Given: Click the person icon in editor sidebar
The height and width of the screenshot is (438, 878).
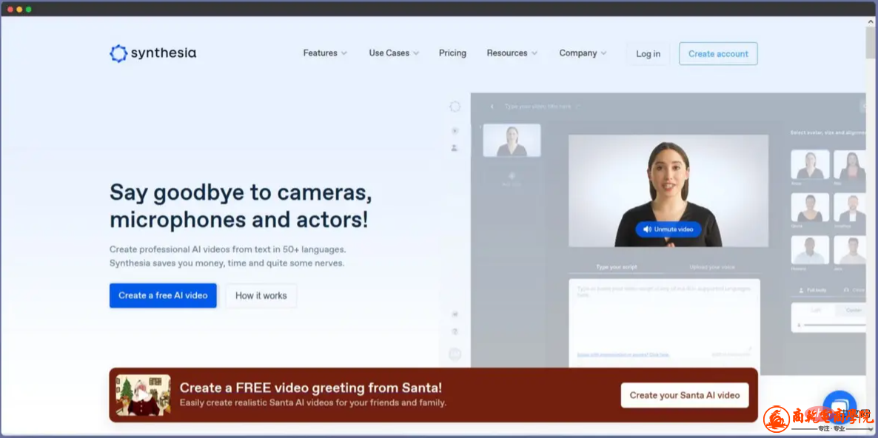Looking at the screenshot, I should [455, 148].
